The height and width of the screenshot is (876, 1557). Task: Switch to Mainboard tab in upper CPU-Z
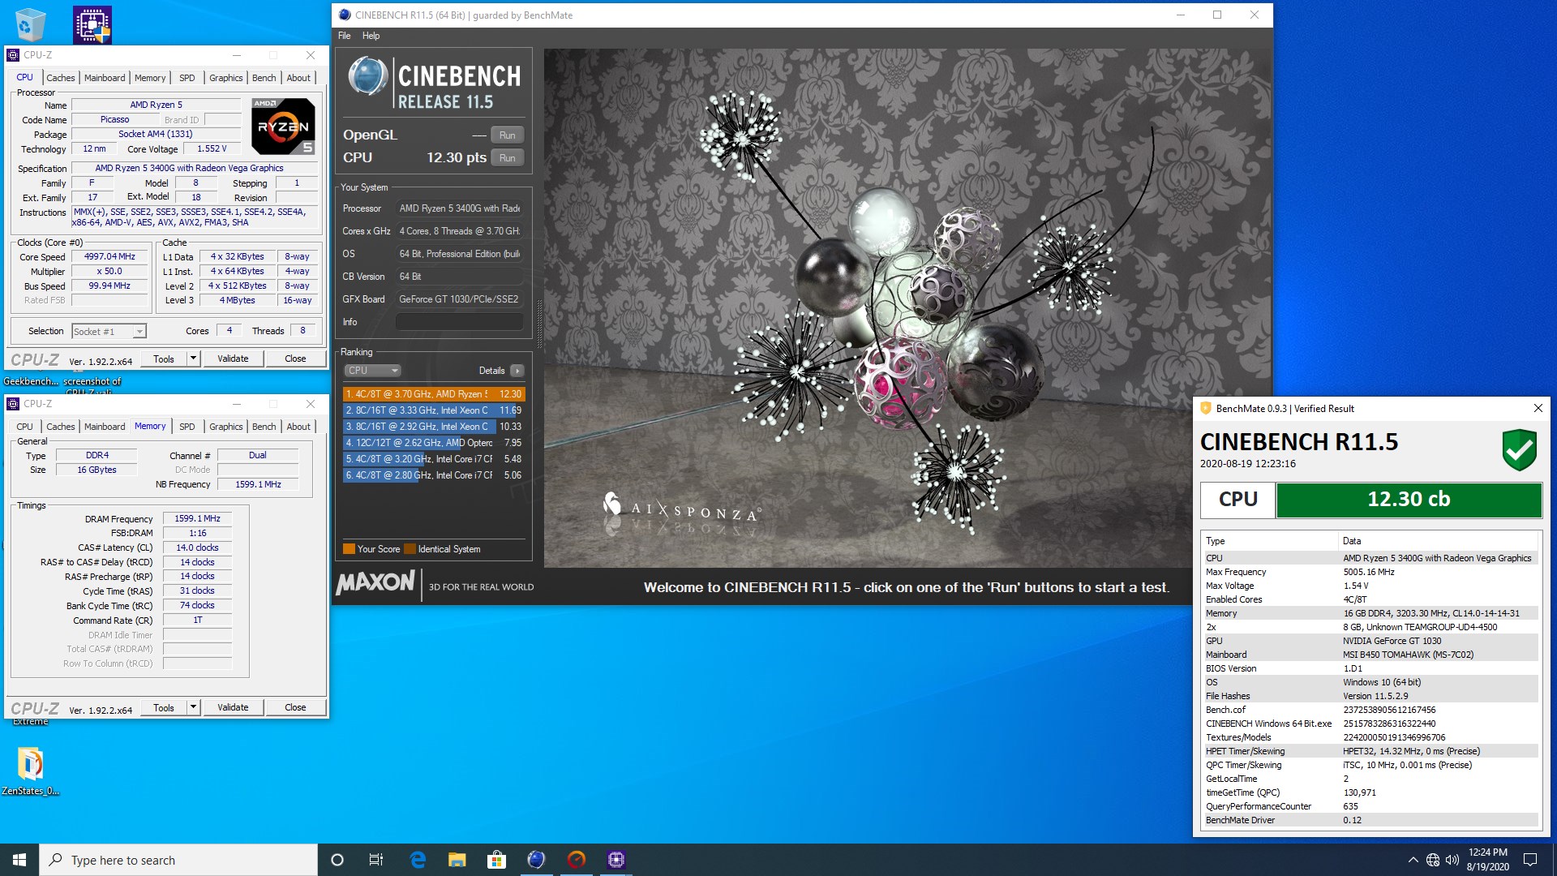click(x=105, y=78)
